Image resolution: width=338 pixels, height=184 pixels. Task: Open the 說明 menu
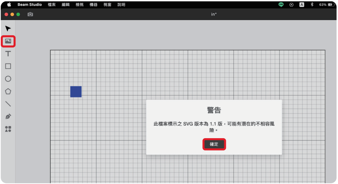(121, 4)
